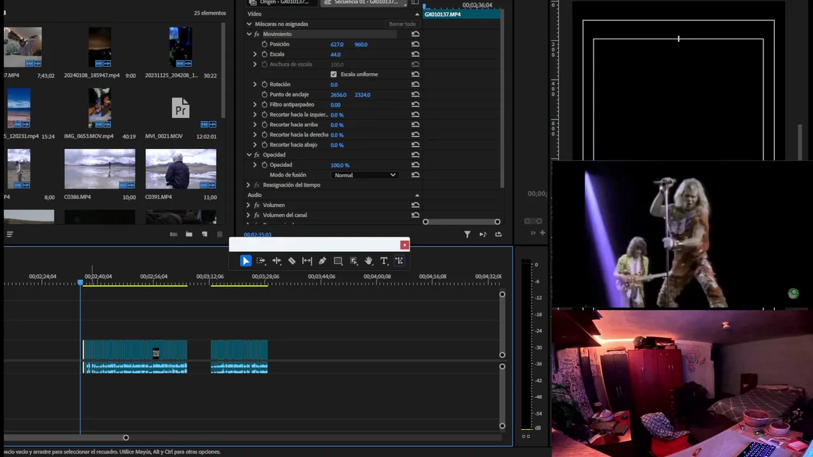Select the C0386.MP4 clip thumbnail

click(x=100, y=169)
